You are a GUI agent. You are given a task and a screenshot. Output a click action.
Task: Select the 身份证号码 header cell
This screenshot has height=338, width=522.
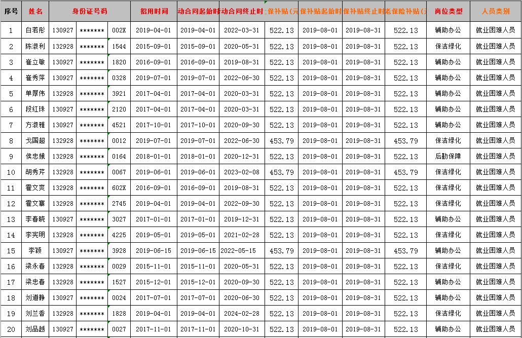[x=90, y=11]
